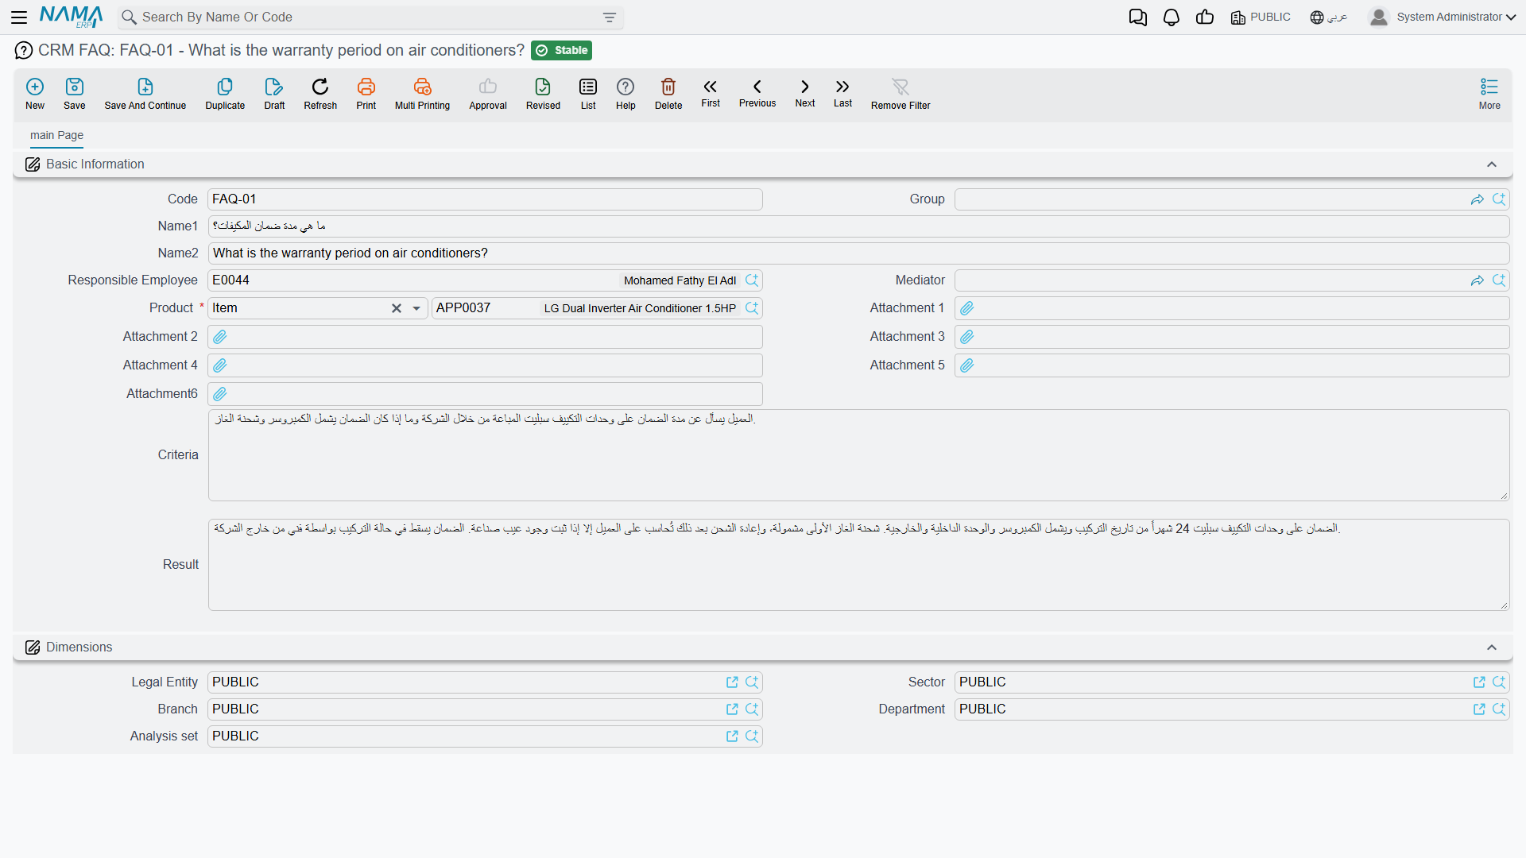Go to Next record

pos(805,92)
